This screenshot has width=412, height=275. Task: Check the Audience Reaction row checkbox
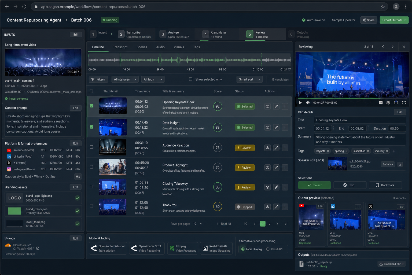(x=91, y=147)
